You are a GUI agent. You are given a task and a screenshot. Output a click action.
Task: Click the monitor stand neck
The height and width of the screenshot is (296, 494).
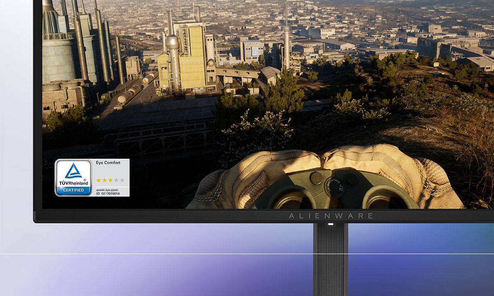coord(331,260)
